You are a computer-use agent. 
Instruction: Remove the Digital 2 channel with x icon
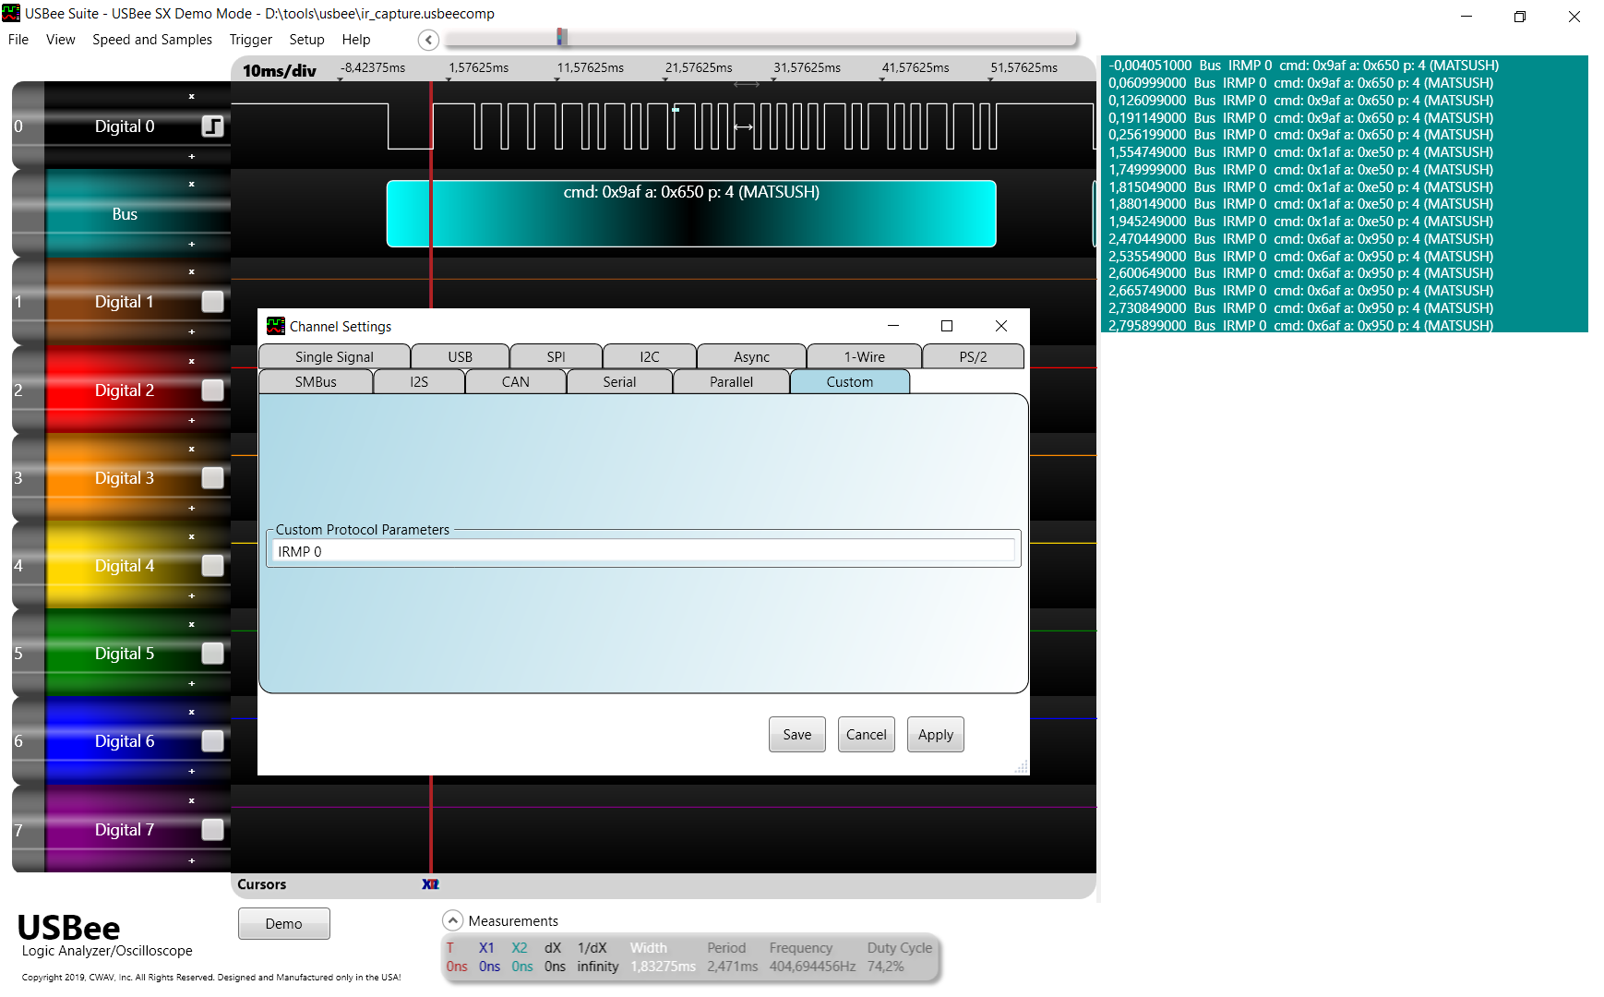point(192,361)
